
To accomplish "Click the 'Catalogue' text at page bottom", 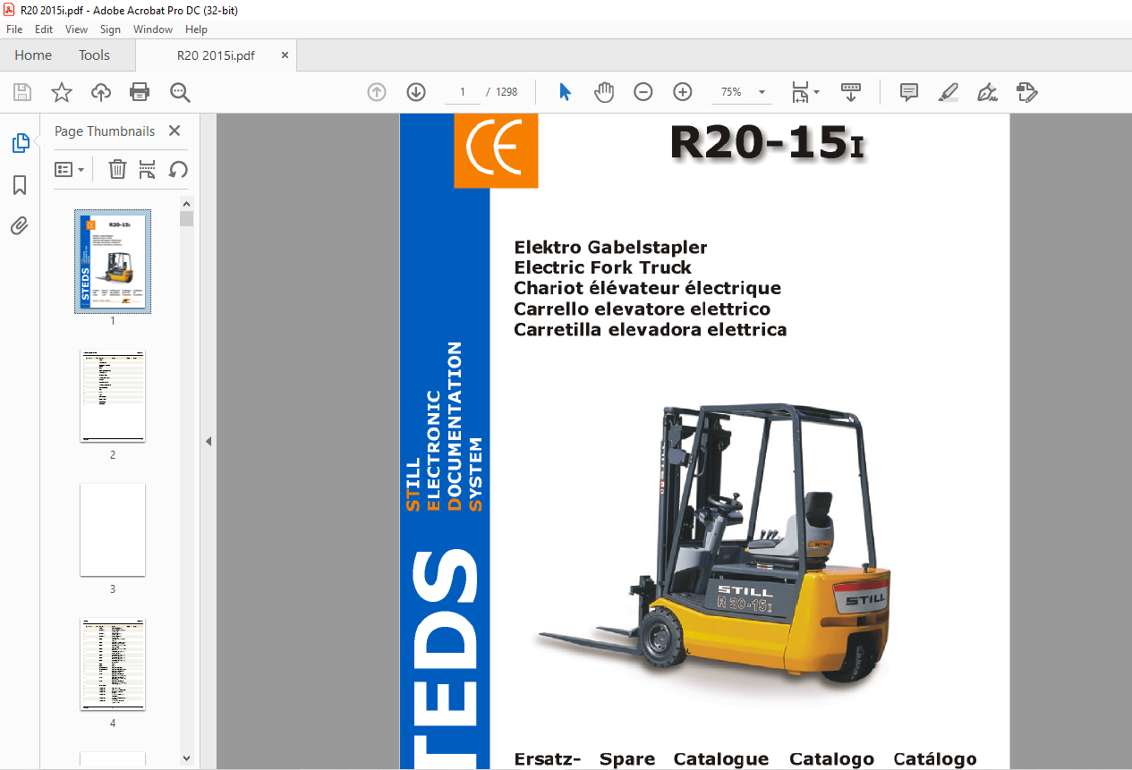I will [721, 759].
